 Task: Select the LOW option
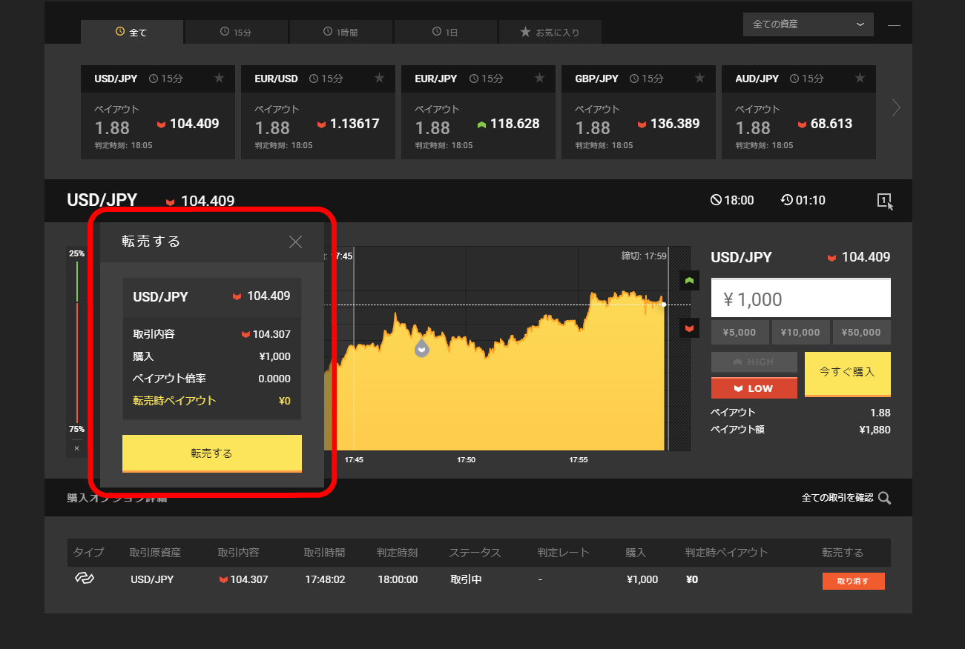click(x=754, y=388)
